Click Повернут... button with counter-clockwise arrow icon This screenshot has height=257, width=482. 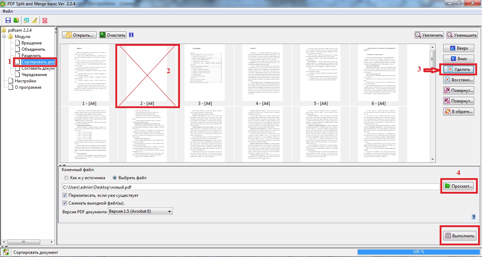point(458,101)
